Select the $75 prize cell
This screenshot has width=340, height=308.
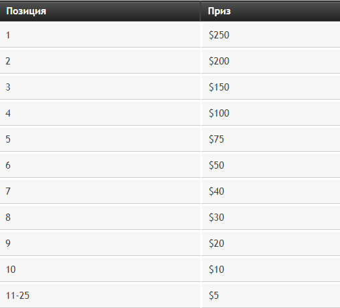(x=271, y=139)
